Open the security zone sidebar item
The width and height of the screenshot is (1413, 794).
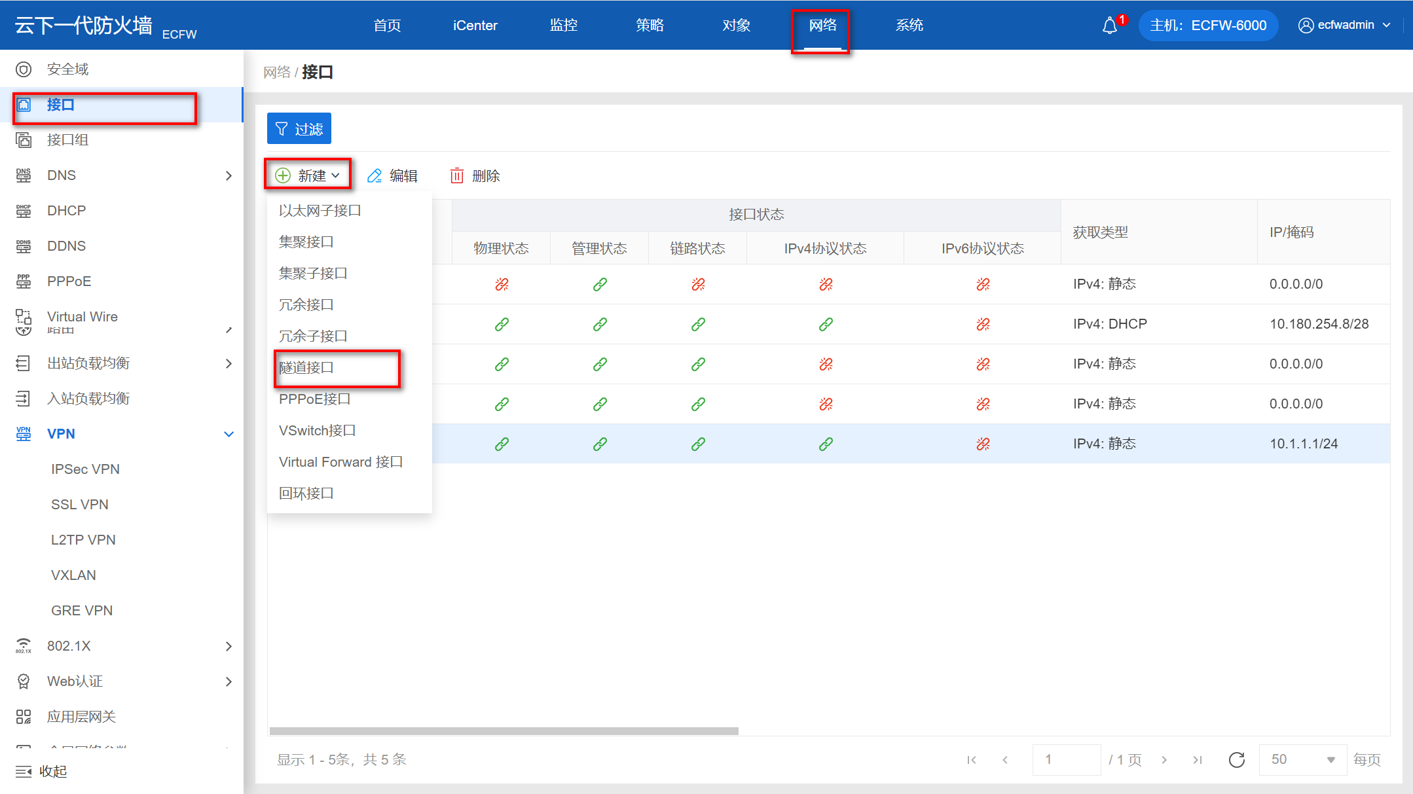(x=67, y=69)
